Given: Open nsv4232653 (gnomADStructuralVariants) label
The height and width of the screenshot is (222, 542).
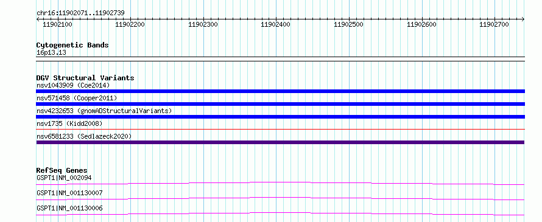Looking at the screenshot, I should 104,111.
